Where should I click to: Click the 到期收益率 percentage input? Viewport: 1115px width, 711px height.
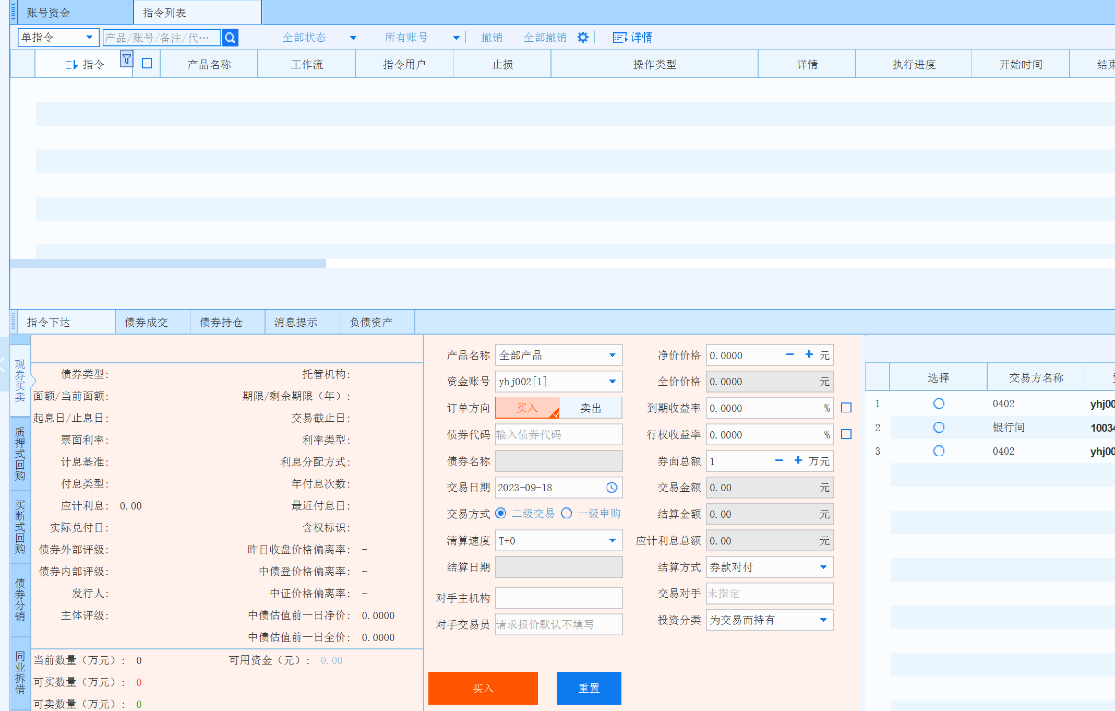(x=770, y=408)
